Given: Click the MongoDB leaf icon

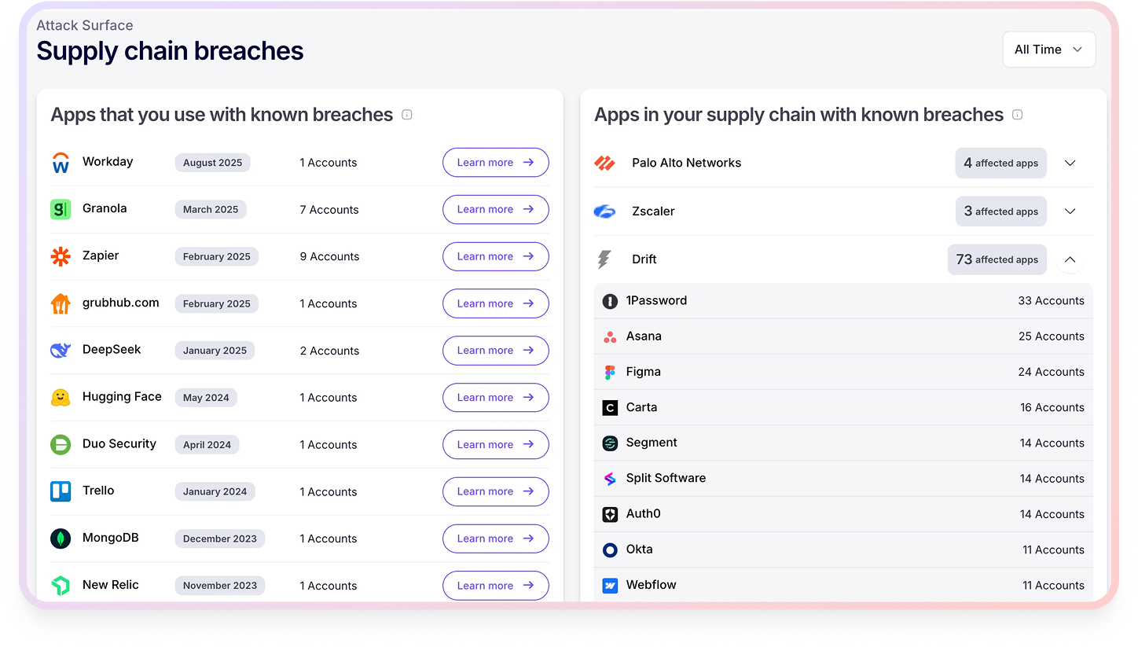Looking at the screenshot, I should coord(61,539).
